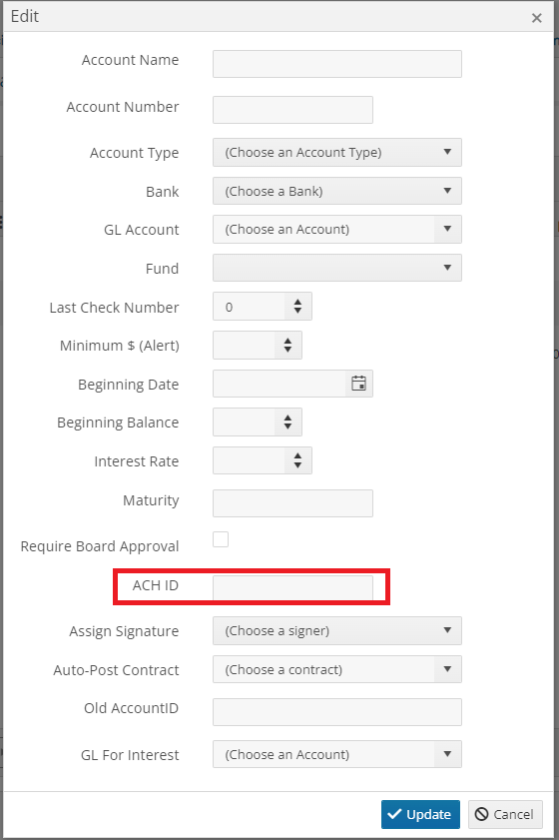
Task: Click the Old AccountID text field
Action: 337,712
